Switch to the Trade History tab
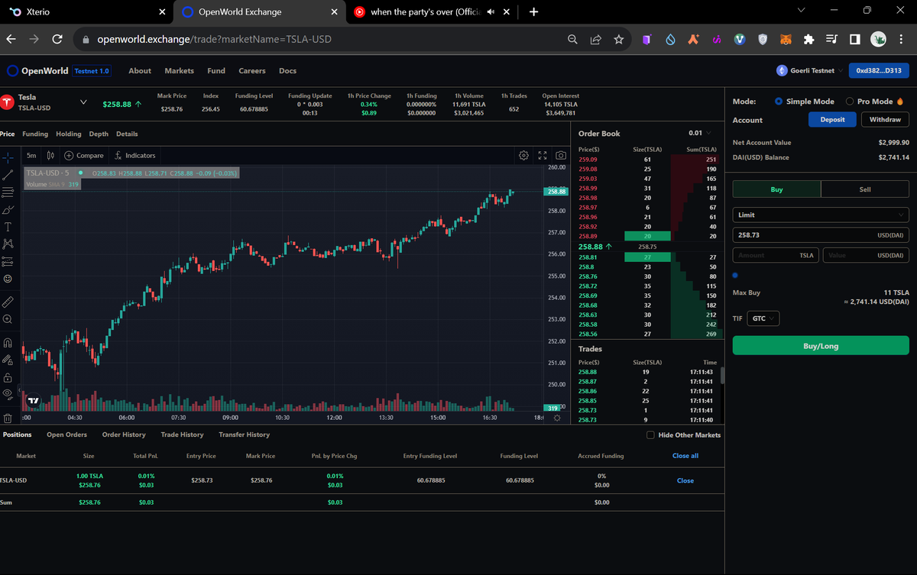 [182, 434]
